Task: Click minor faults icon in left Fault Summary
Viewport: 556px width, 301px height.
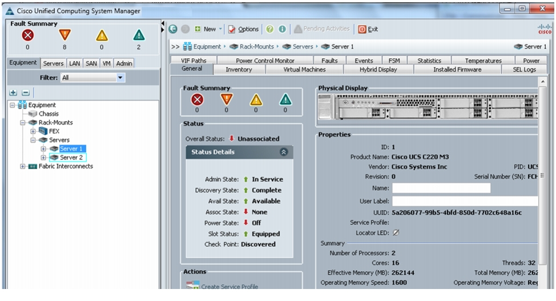Action: pos(102,35)
